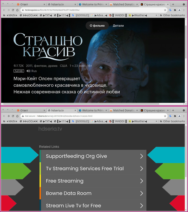Viewport: 188px width, 212px height.
Task: Switch to Welcome to Prime tab, bottom window
Action: tap(93, 111)
